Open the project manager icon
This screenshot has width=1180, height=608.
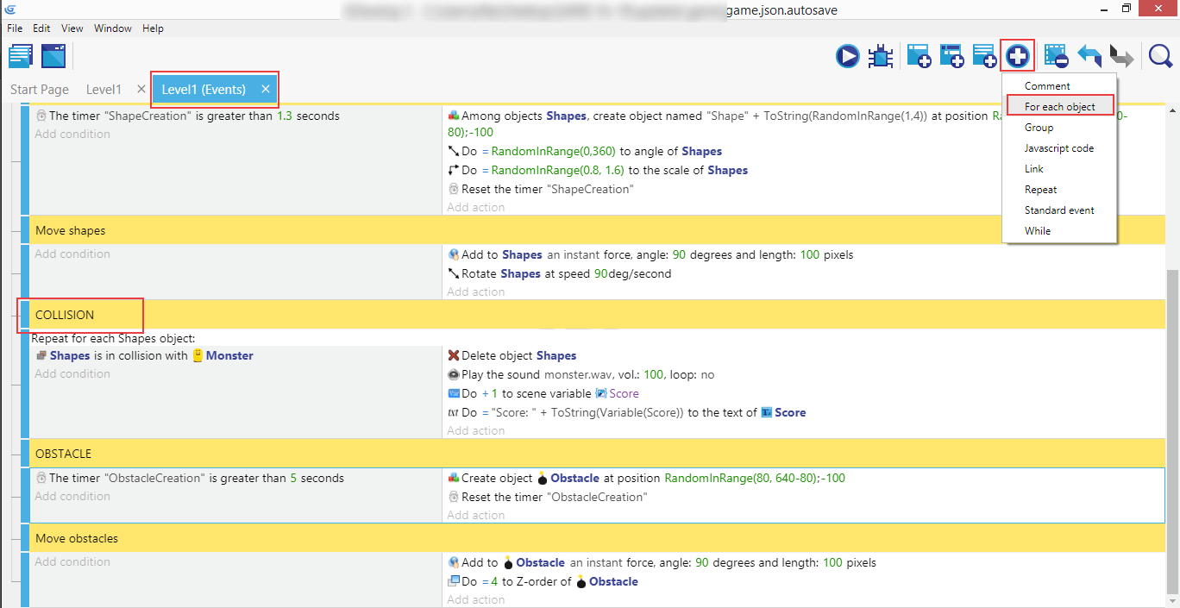click(21, 57)
